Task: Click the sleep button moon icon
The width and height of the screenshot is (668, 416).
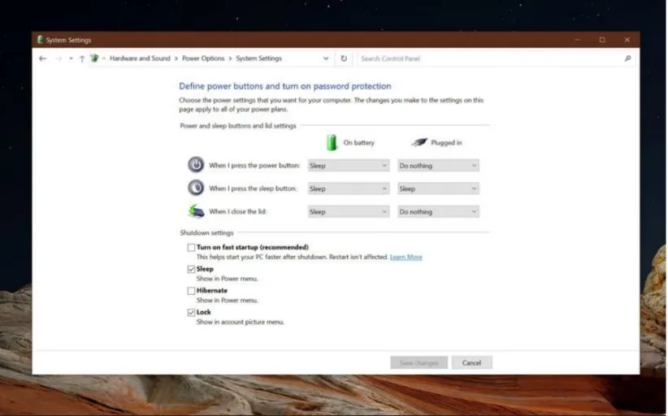Action: pyautogui.click(x=196, y=188)
